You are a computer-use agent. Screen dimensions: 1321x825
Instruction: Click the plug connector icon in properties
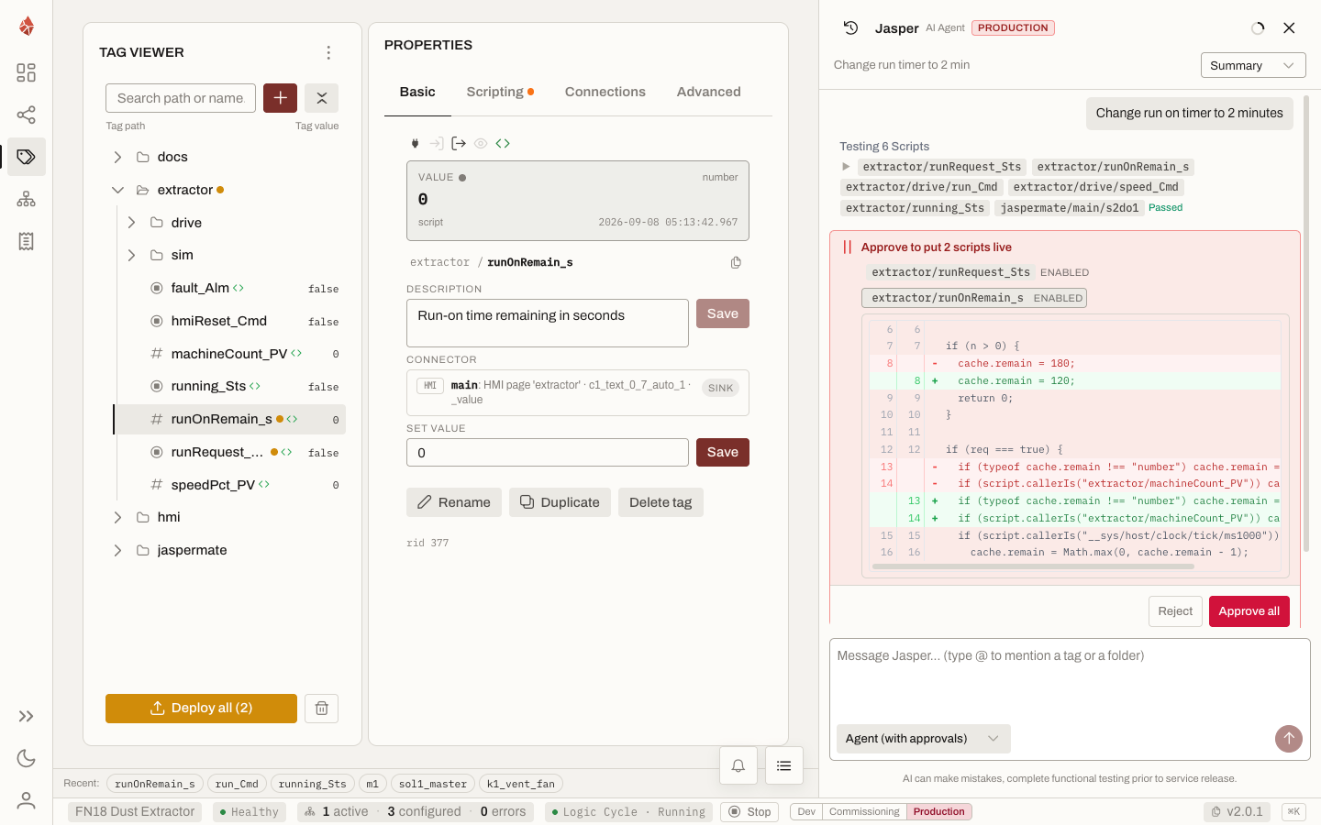click(x=415, y=143)
